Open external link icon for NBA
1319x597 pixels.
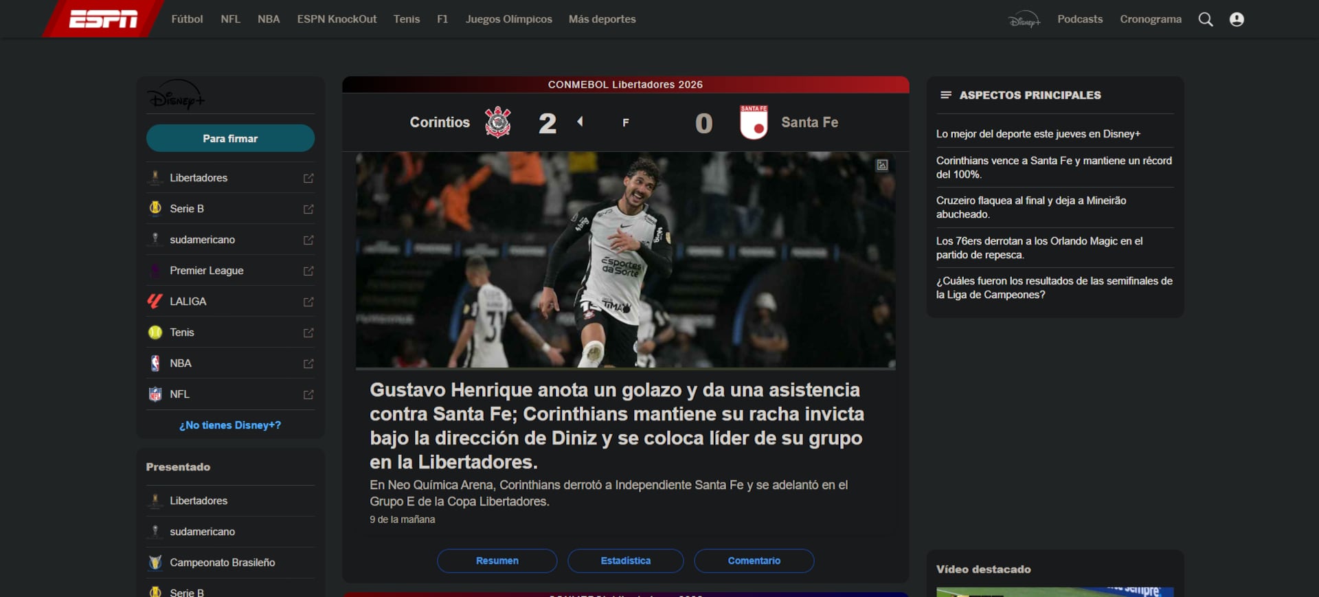(x=308, y=363)
